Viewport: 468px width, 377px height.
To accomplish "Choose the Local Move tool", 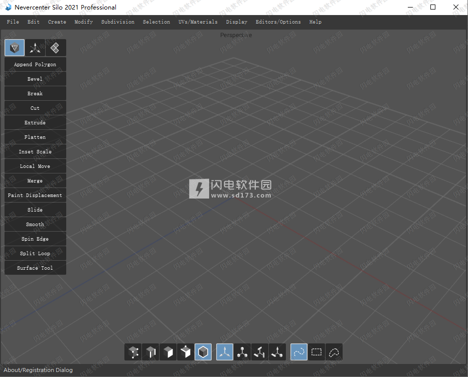I will pyautogui.click(x=35, y=166).
